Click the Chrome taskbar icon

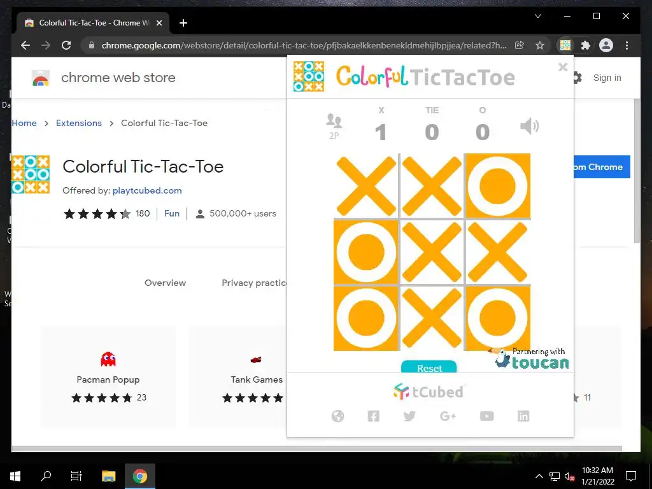click(x=140, y=476)
